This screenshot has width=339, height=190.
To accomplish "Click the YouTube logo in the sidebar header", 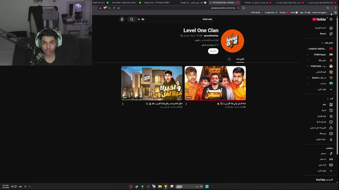I will tap(319, 19).
